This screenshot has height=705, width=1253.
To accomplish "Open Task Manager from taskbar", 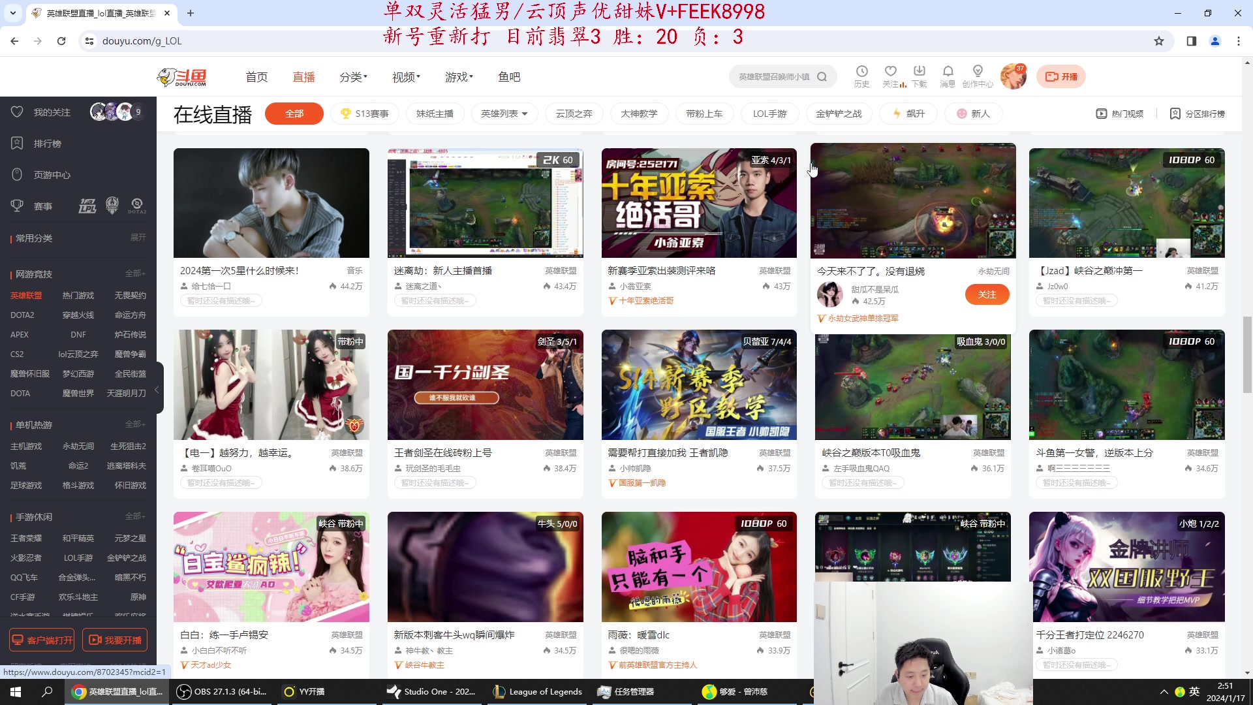I will [x=626, y=692].
